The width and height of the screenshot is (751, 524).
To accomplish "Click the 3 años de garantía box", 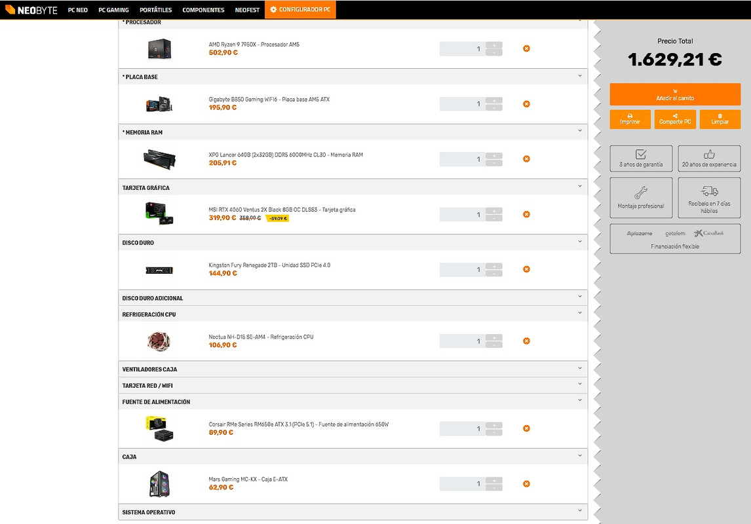I will 641,159.
